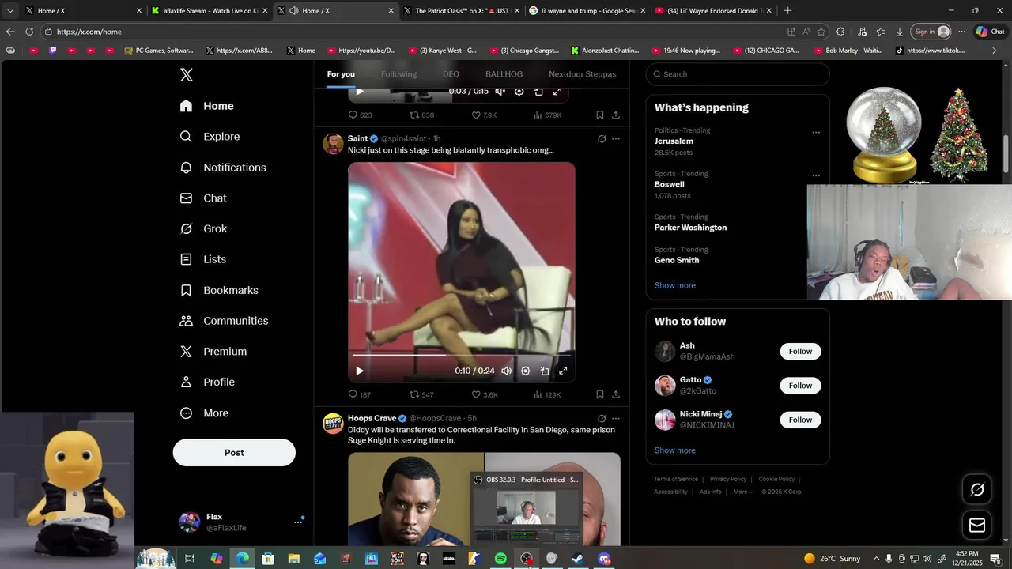Switch to the BALLHOG tab
This screenshot has width=1012, height=569.
coord(504,74)
